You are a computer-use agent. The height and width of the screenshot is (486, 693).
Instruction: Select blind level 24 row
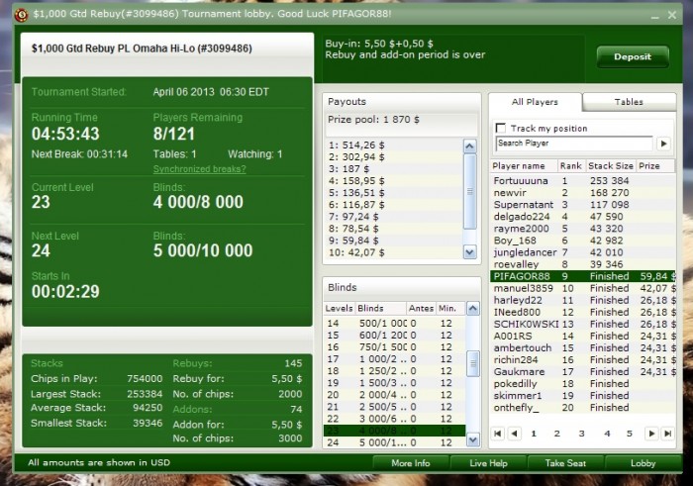[395, 442]
